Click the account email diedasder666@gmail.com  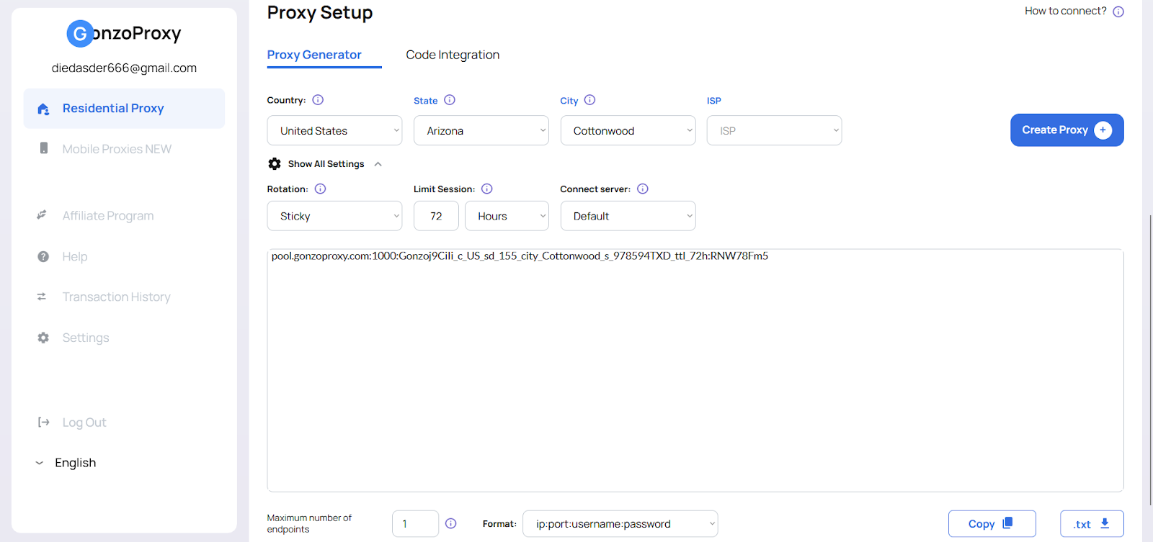pos(124,68)
